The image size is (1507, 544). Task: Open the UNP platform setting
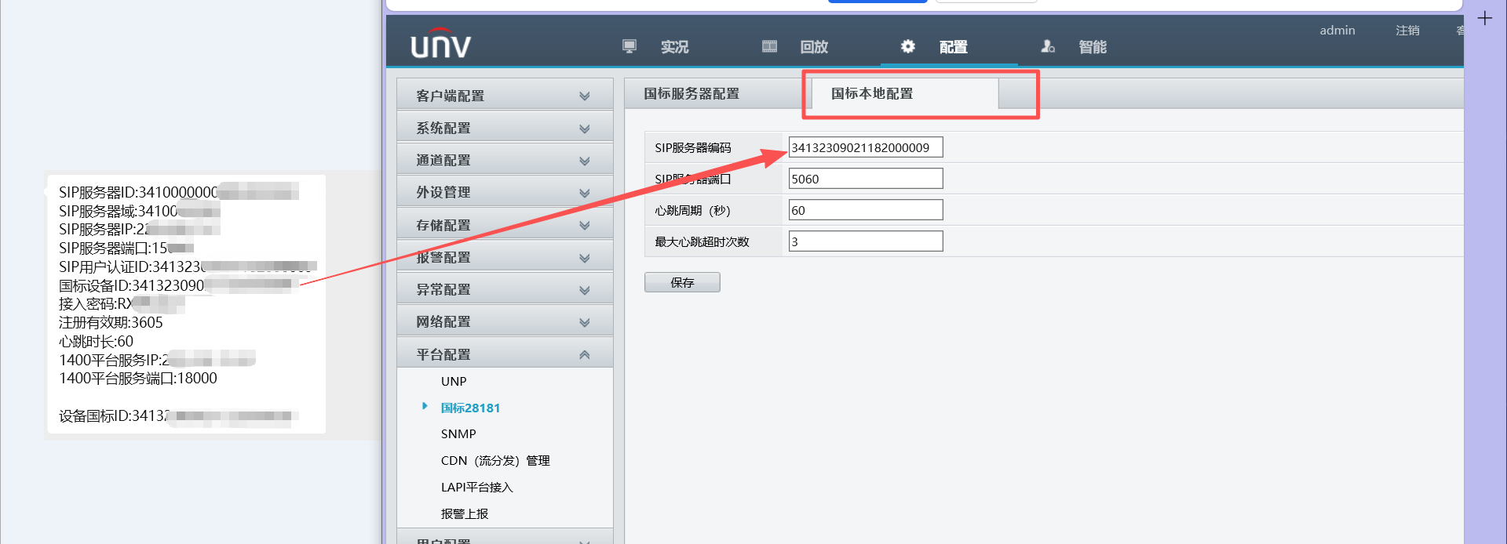(x=454, y=381)
